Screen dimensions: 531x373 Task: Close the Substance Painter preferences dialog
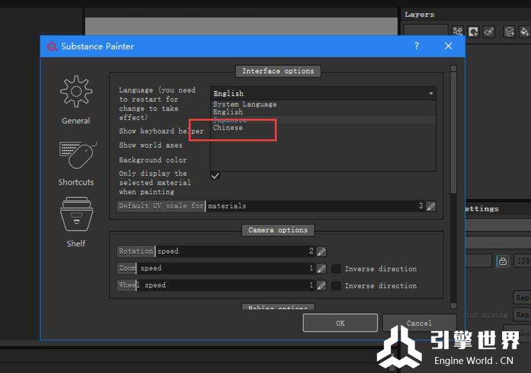448,46
